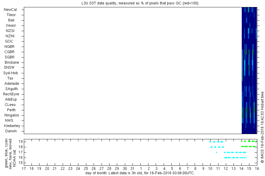The width and height of the screenshot is (265, 176).
Task: Select the Ningaloo row label
Action: click(12, 115)
